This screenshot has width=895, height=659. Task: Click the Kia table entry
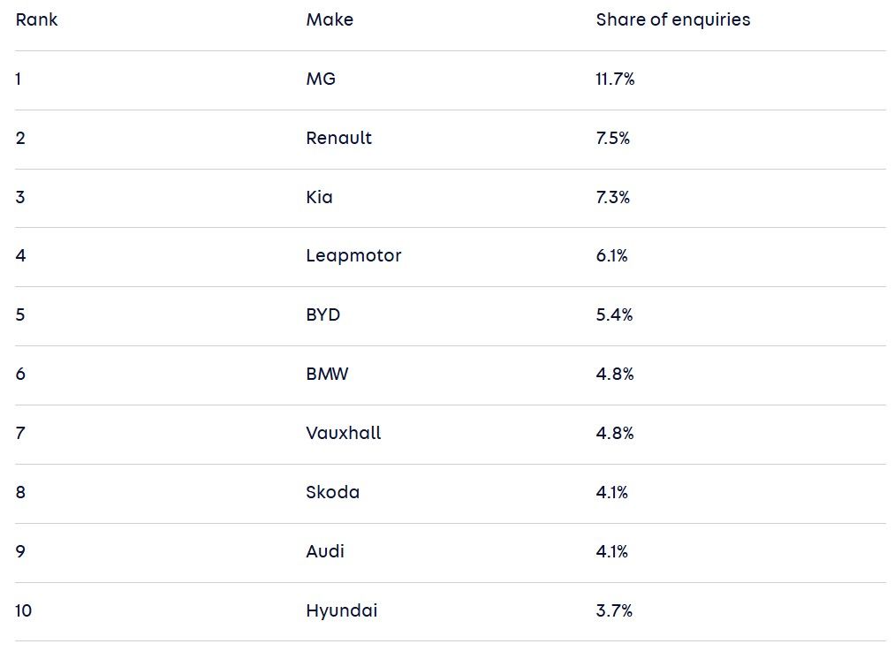click(x=319, y=197)
